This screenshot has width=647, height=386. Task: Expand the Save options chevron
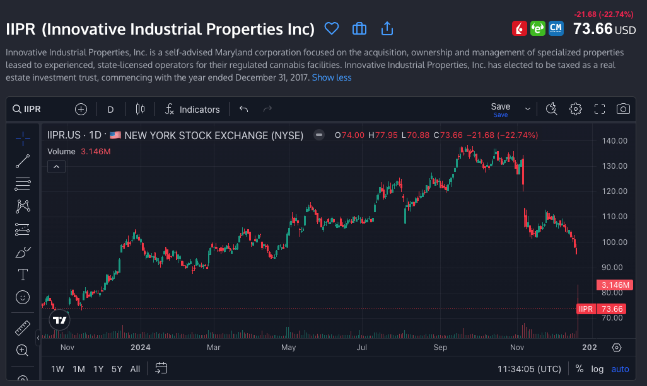point(527,109)
